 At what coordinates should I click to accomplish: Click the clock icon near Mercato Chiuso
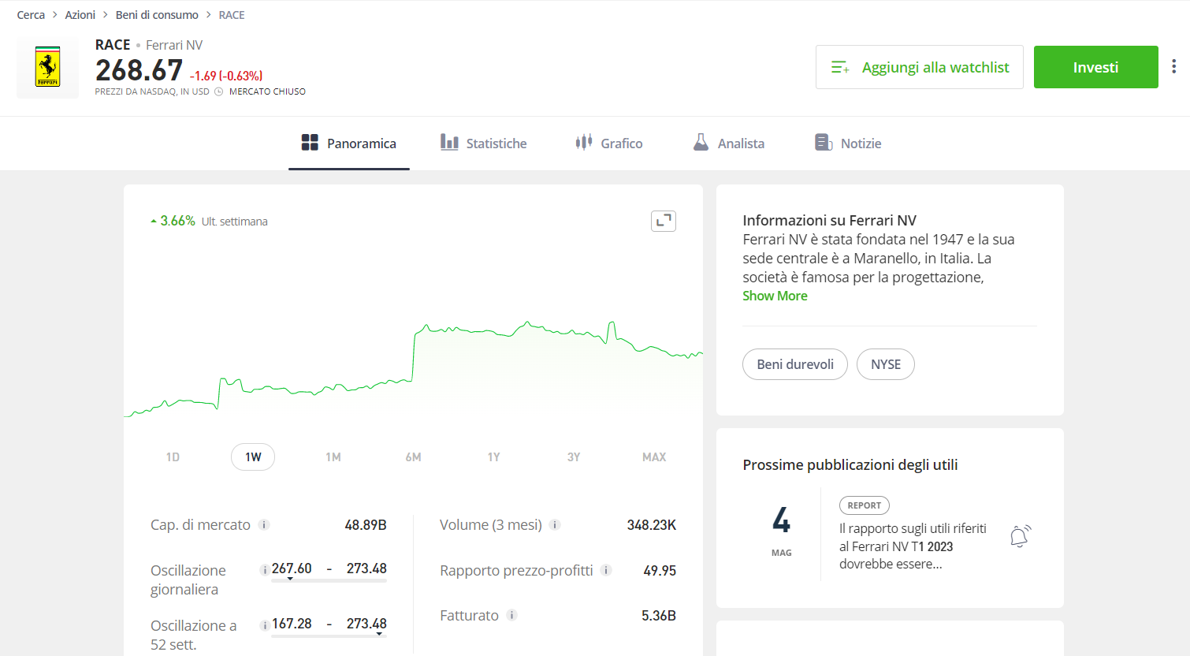click(x=219, y=91)
